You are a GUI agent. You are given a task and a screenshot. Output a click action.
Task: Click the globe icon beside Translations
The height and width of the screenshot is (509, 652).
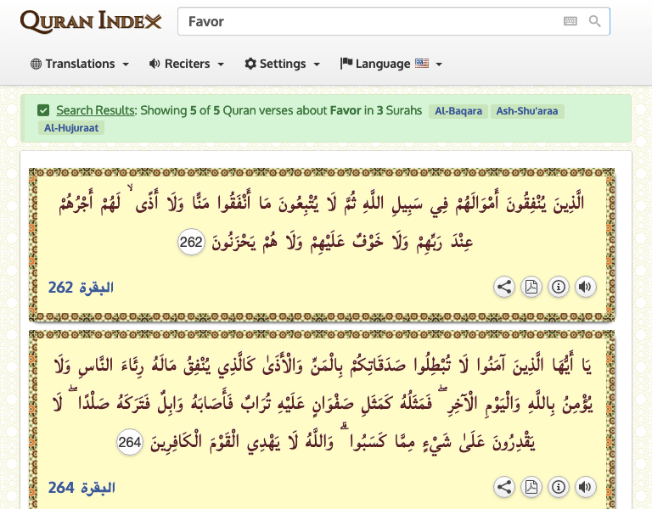[x=37, y=64]
